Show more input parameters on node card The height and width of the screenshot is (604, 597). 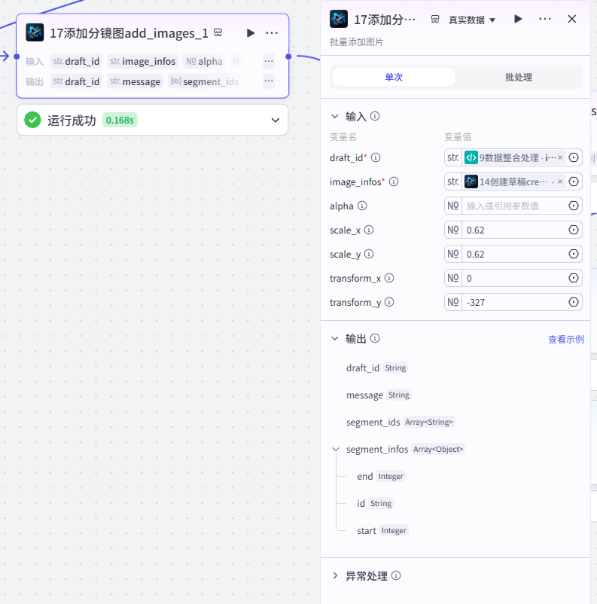point(269,61)
